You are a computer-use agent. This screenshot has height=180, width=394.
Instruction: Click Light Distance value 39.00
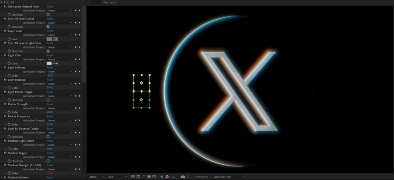point(50,88)
